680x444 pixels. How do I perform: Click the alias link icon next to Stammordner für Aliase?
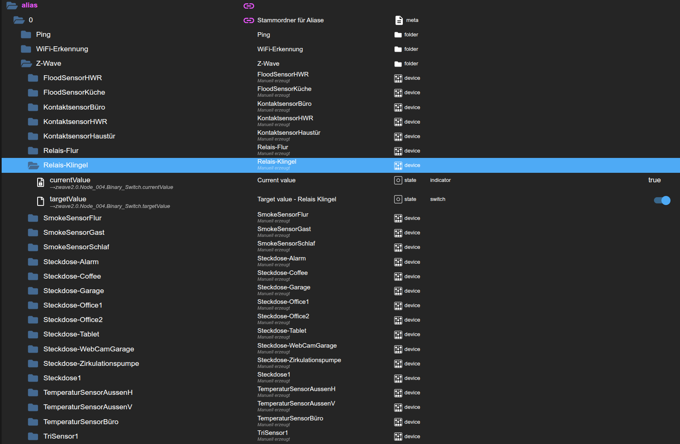click(x=248, y=20)
